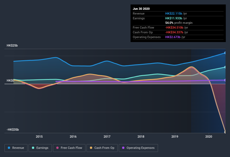Click the purple Operating Expenses legend dot
230x157 pixels.
[123, 148]
